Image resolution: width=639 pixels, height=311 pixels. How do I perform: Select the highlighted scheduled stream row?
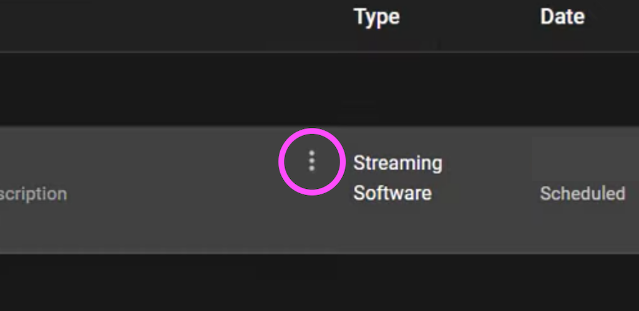click(319, 189)
